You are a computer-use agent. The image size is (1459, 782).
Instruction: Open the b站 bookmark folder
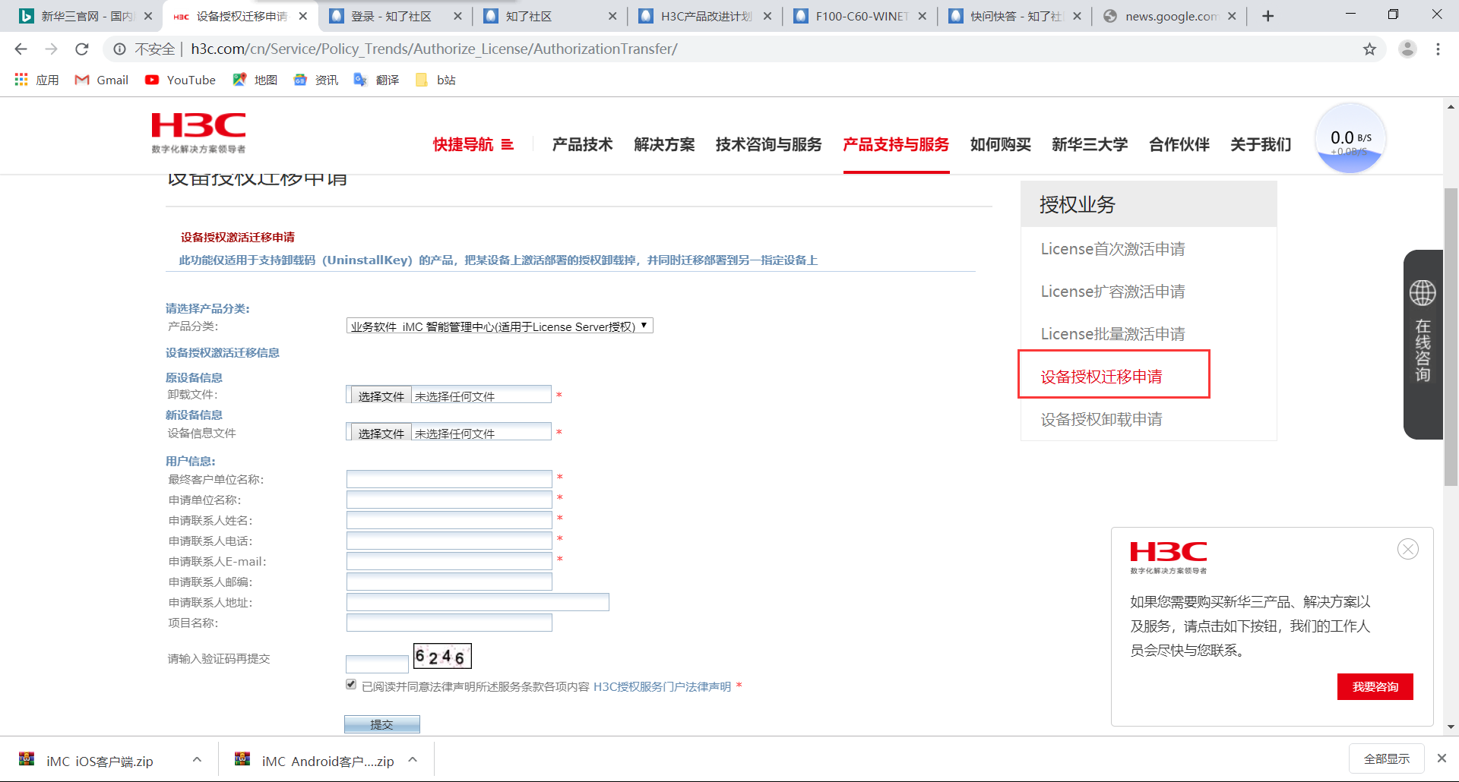(436, 80)
